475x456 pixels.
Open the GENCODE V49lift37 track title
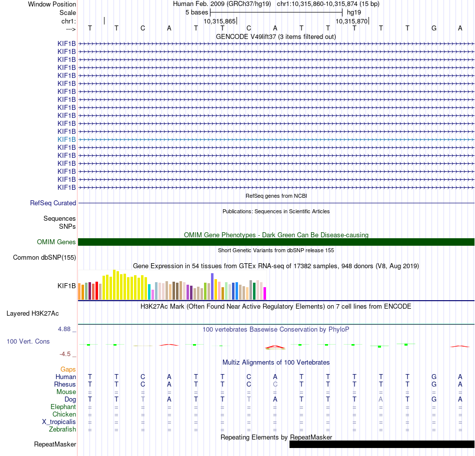275,36
